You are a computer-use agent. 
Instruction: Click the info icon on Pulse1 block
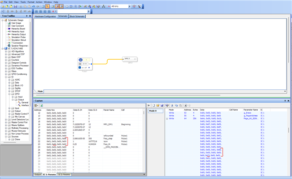pos(81,60)
